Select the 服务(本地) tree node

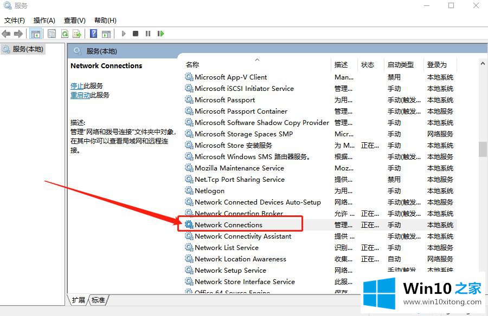point(24,49)
